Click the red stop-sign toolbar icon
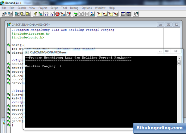The height and width of the screenshot is (134, 186). click(57, 14)
